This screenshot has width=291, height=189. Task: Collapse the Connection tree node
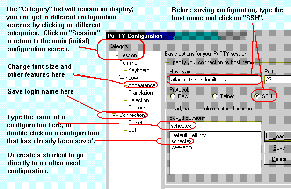(x=114, y=115)
